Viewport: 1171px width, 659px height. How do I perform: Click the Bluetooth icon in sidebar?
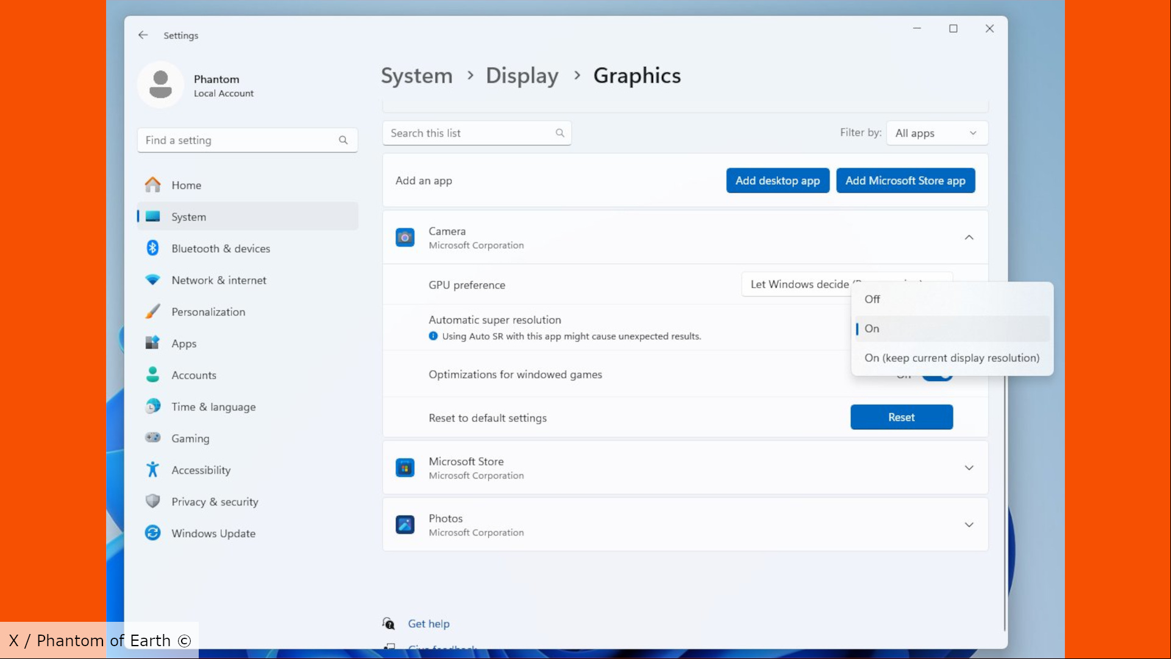pyautogui.click(x=152, y=248)
